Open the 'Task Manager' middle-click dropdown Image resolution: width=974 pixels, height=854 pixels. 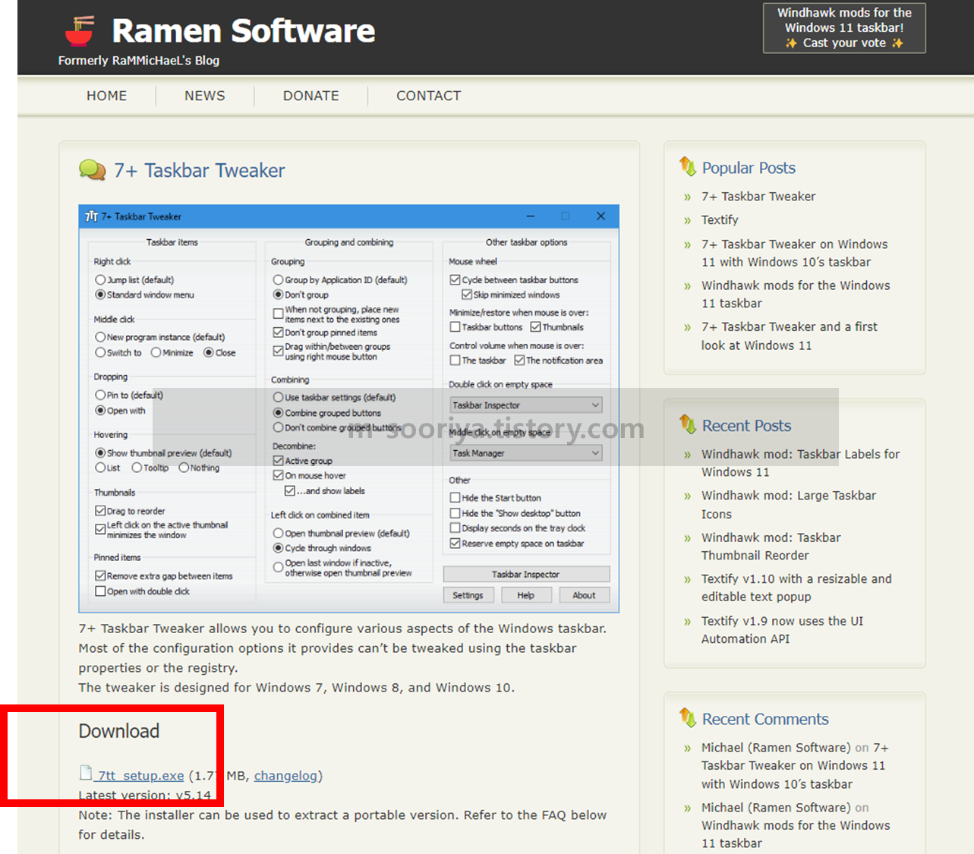[x=526, y=453]
